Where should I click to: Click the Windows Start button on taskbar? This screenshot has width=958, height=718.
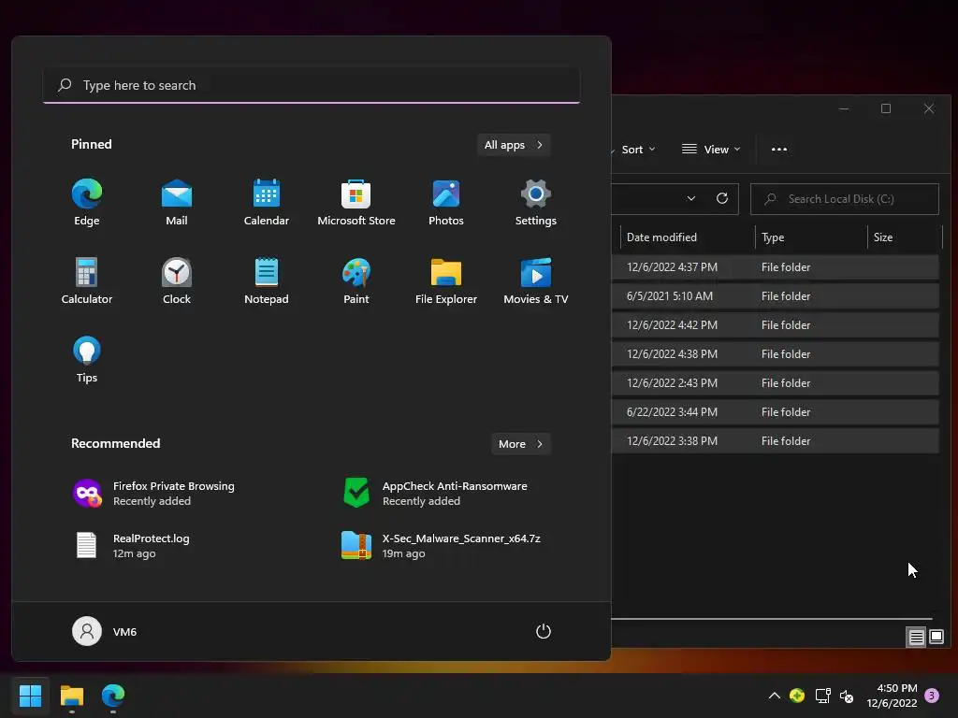pos(30,696)
